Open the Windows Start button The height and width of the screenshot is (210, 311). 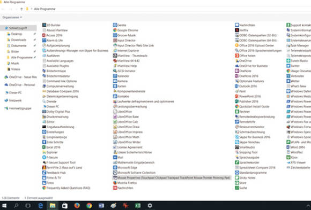(x=4, y=206)
